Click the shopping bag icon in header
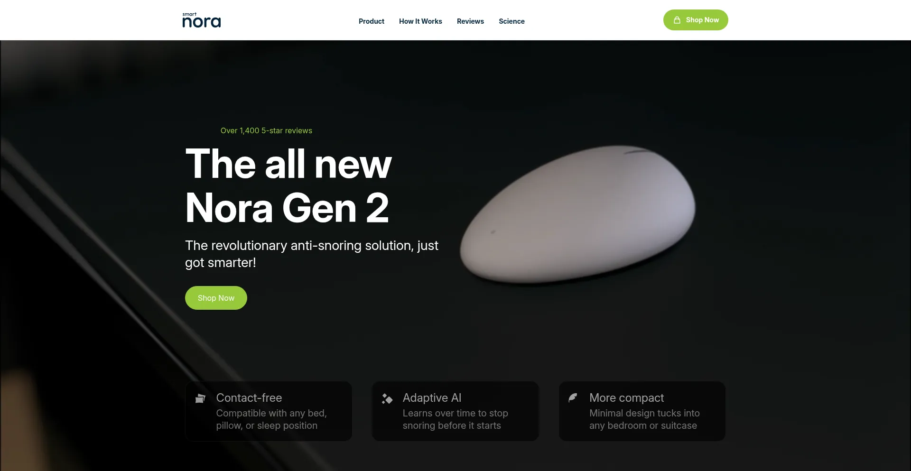Viewport: 911px width, 471px height. pyautogui.click(x=677, y=20)
